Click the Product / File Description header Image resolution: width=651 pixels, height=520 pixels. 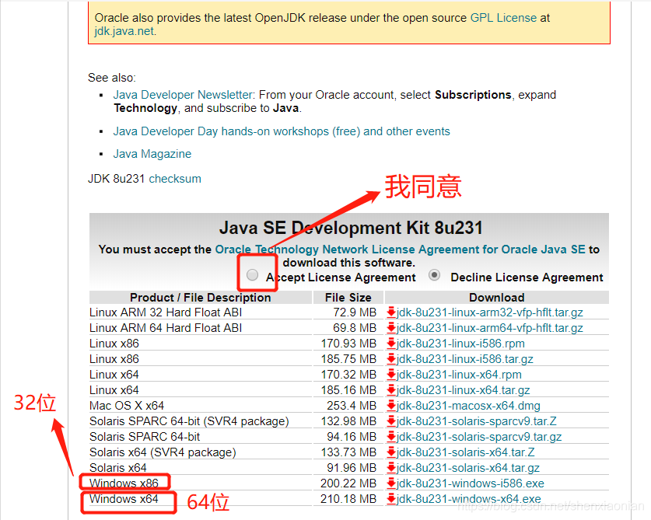(x=200, y=298)
